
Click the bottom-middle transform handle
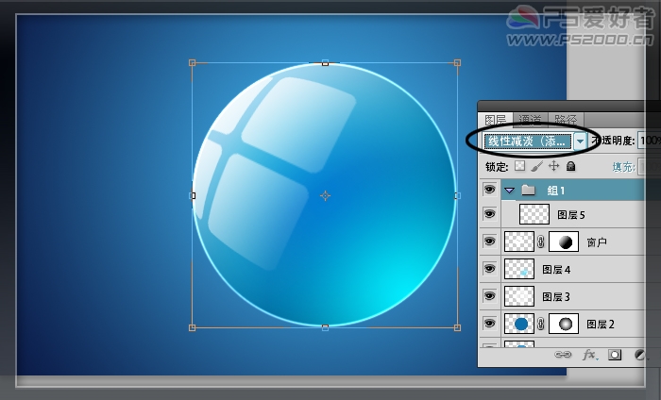pyautogui.click(x=325, y=327)
